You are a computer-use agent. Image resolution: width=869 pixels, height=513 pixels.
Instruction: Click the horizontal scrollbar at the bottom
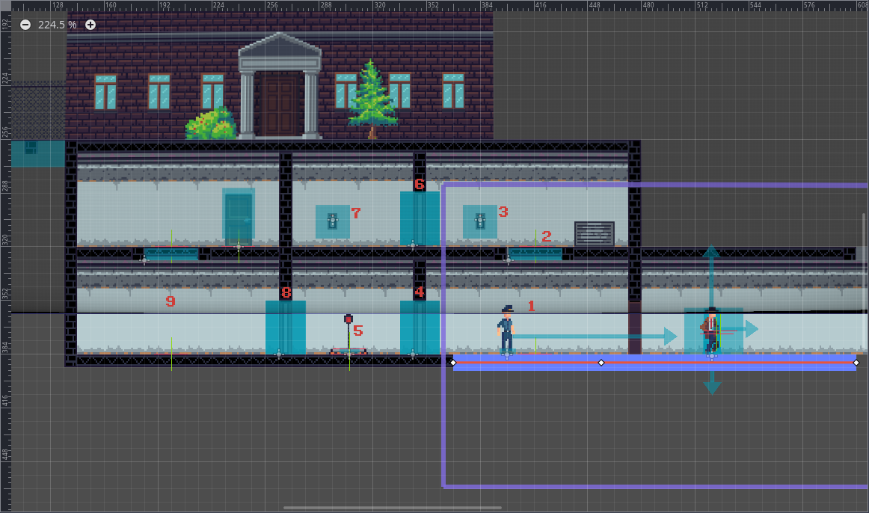[434, 508]
